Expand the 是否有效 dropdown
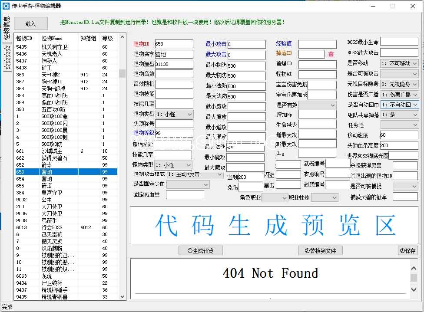This screenshot has height=312, width=424. click(x=317, y=105)
